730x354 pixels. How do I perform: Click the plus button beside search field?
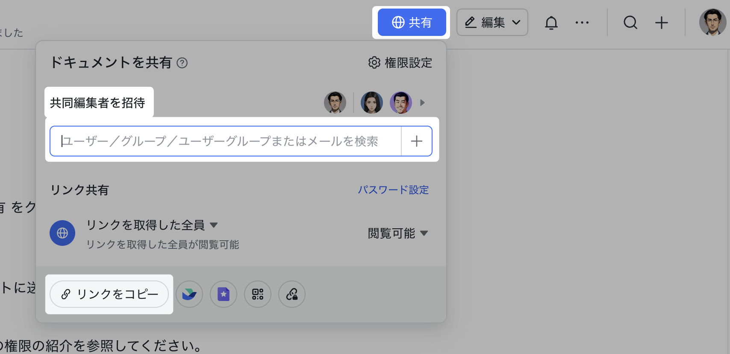pos(417,141)
